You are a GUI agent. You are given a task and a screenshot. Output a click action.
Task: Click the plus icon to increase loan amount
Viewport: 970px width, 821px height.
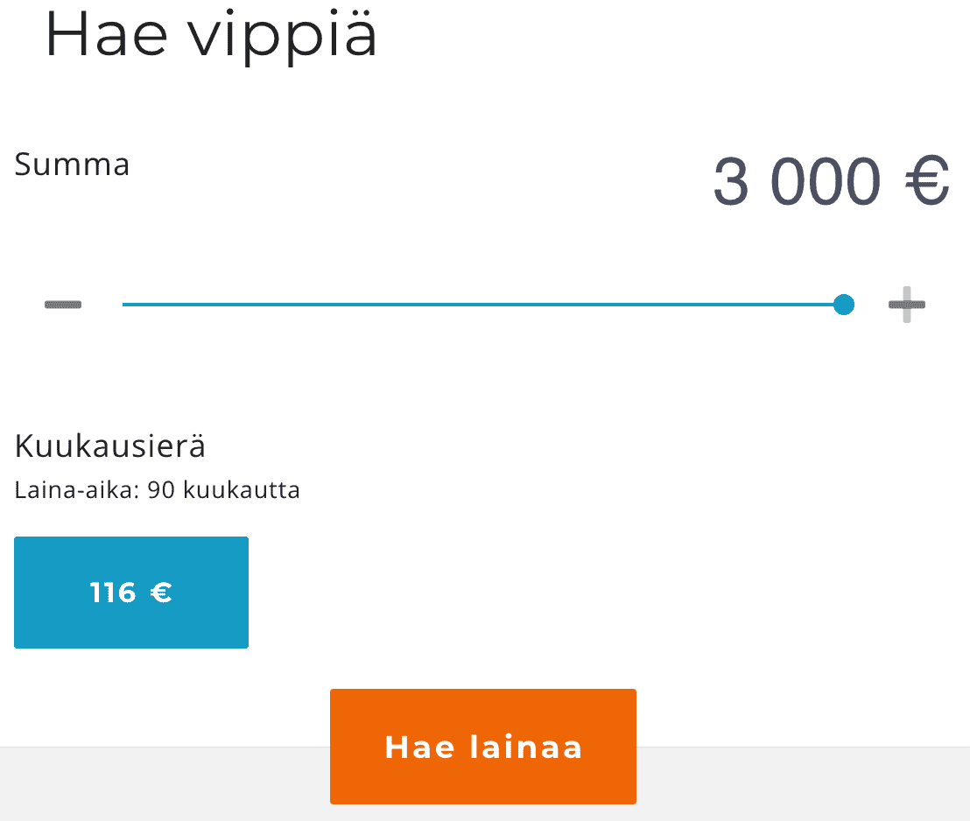click(x=906, y=305)
